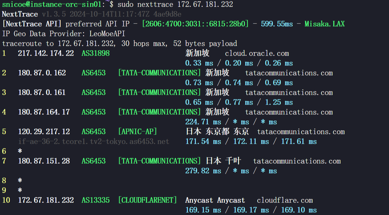The height and width of the screenshot is (215, 389).
Task: Click 'cloudflare.com' domain
Action: click(x=285, y=200)
